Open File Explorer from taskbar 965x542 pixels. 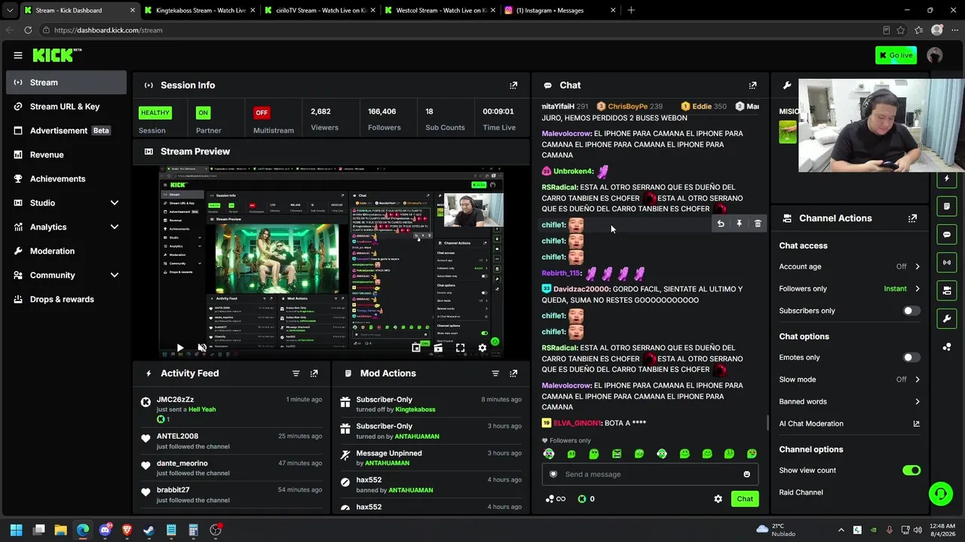(x=61, y=530)
